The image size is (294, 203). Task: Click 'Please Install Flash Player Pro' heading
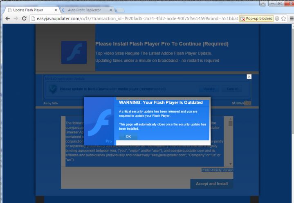162,44
